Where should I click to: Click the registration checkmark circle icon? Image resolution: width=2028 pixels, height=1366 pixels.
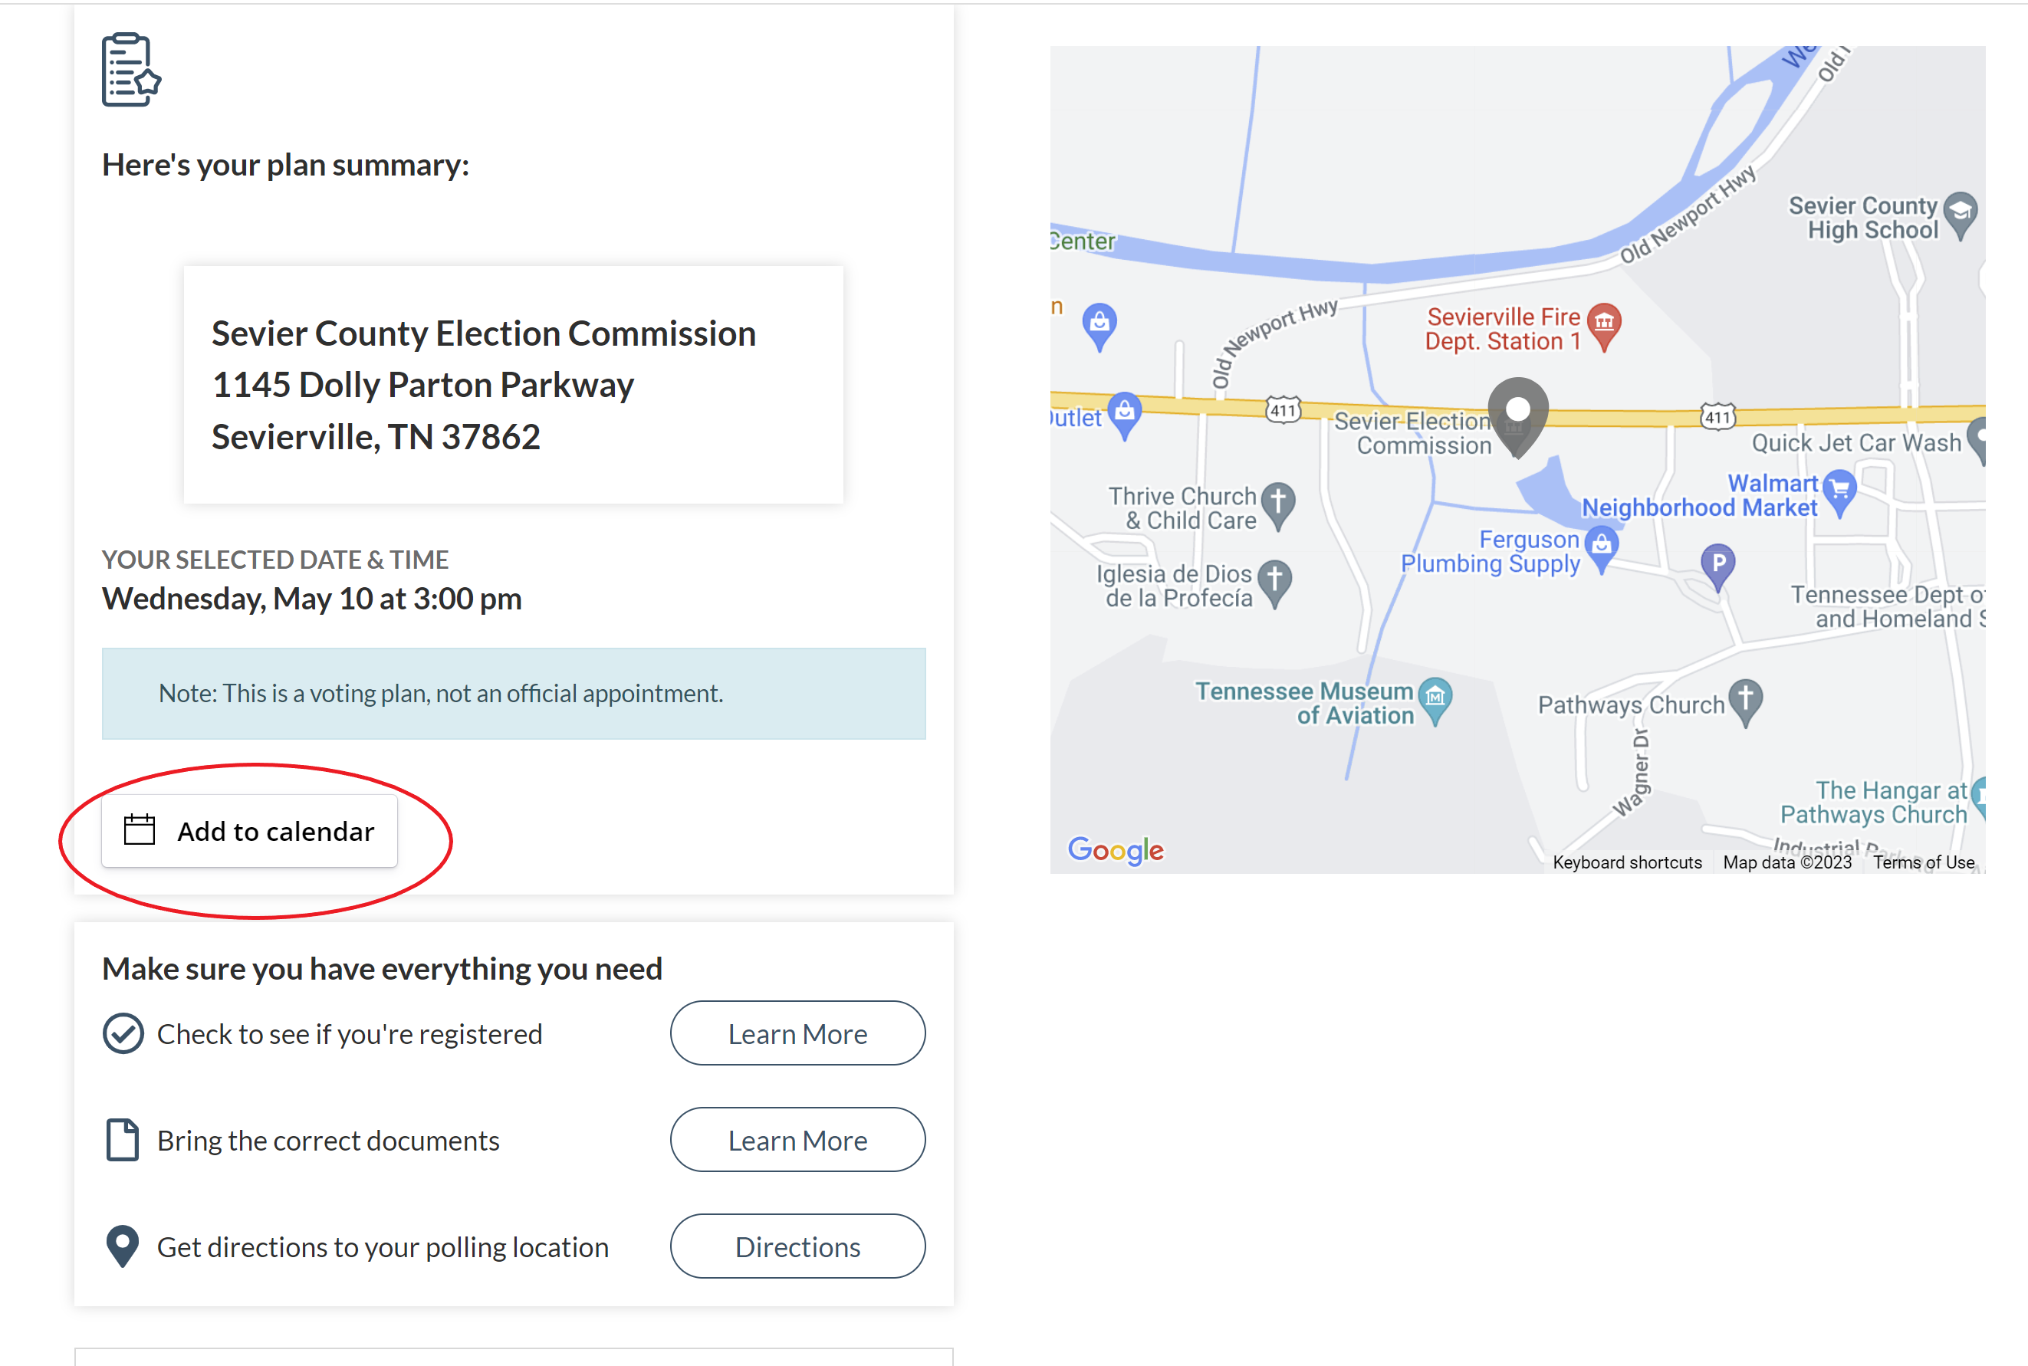123,1034
